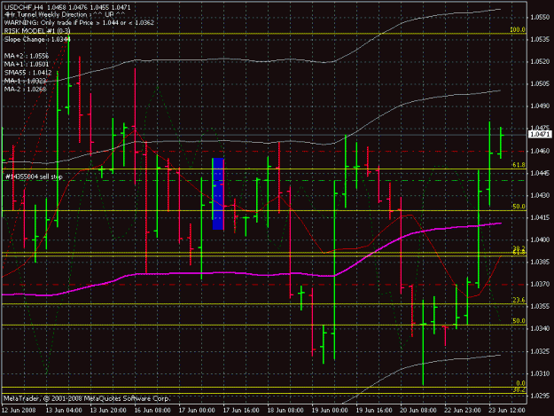Viewport: 554px width, 416px height.
Task: Select the '16 Jun 08:00' time axis label
Action: pos(152,410)
